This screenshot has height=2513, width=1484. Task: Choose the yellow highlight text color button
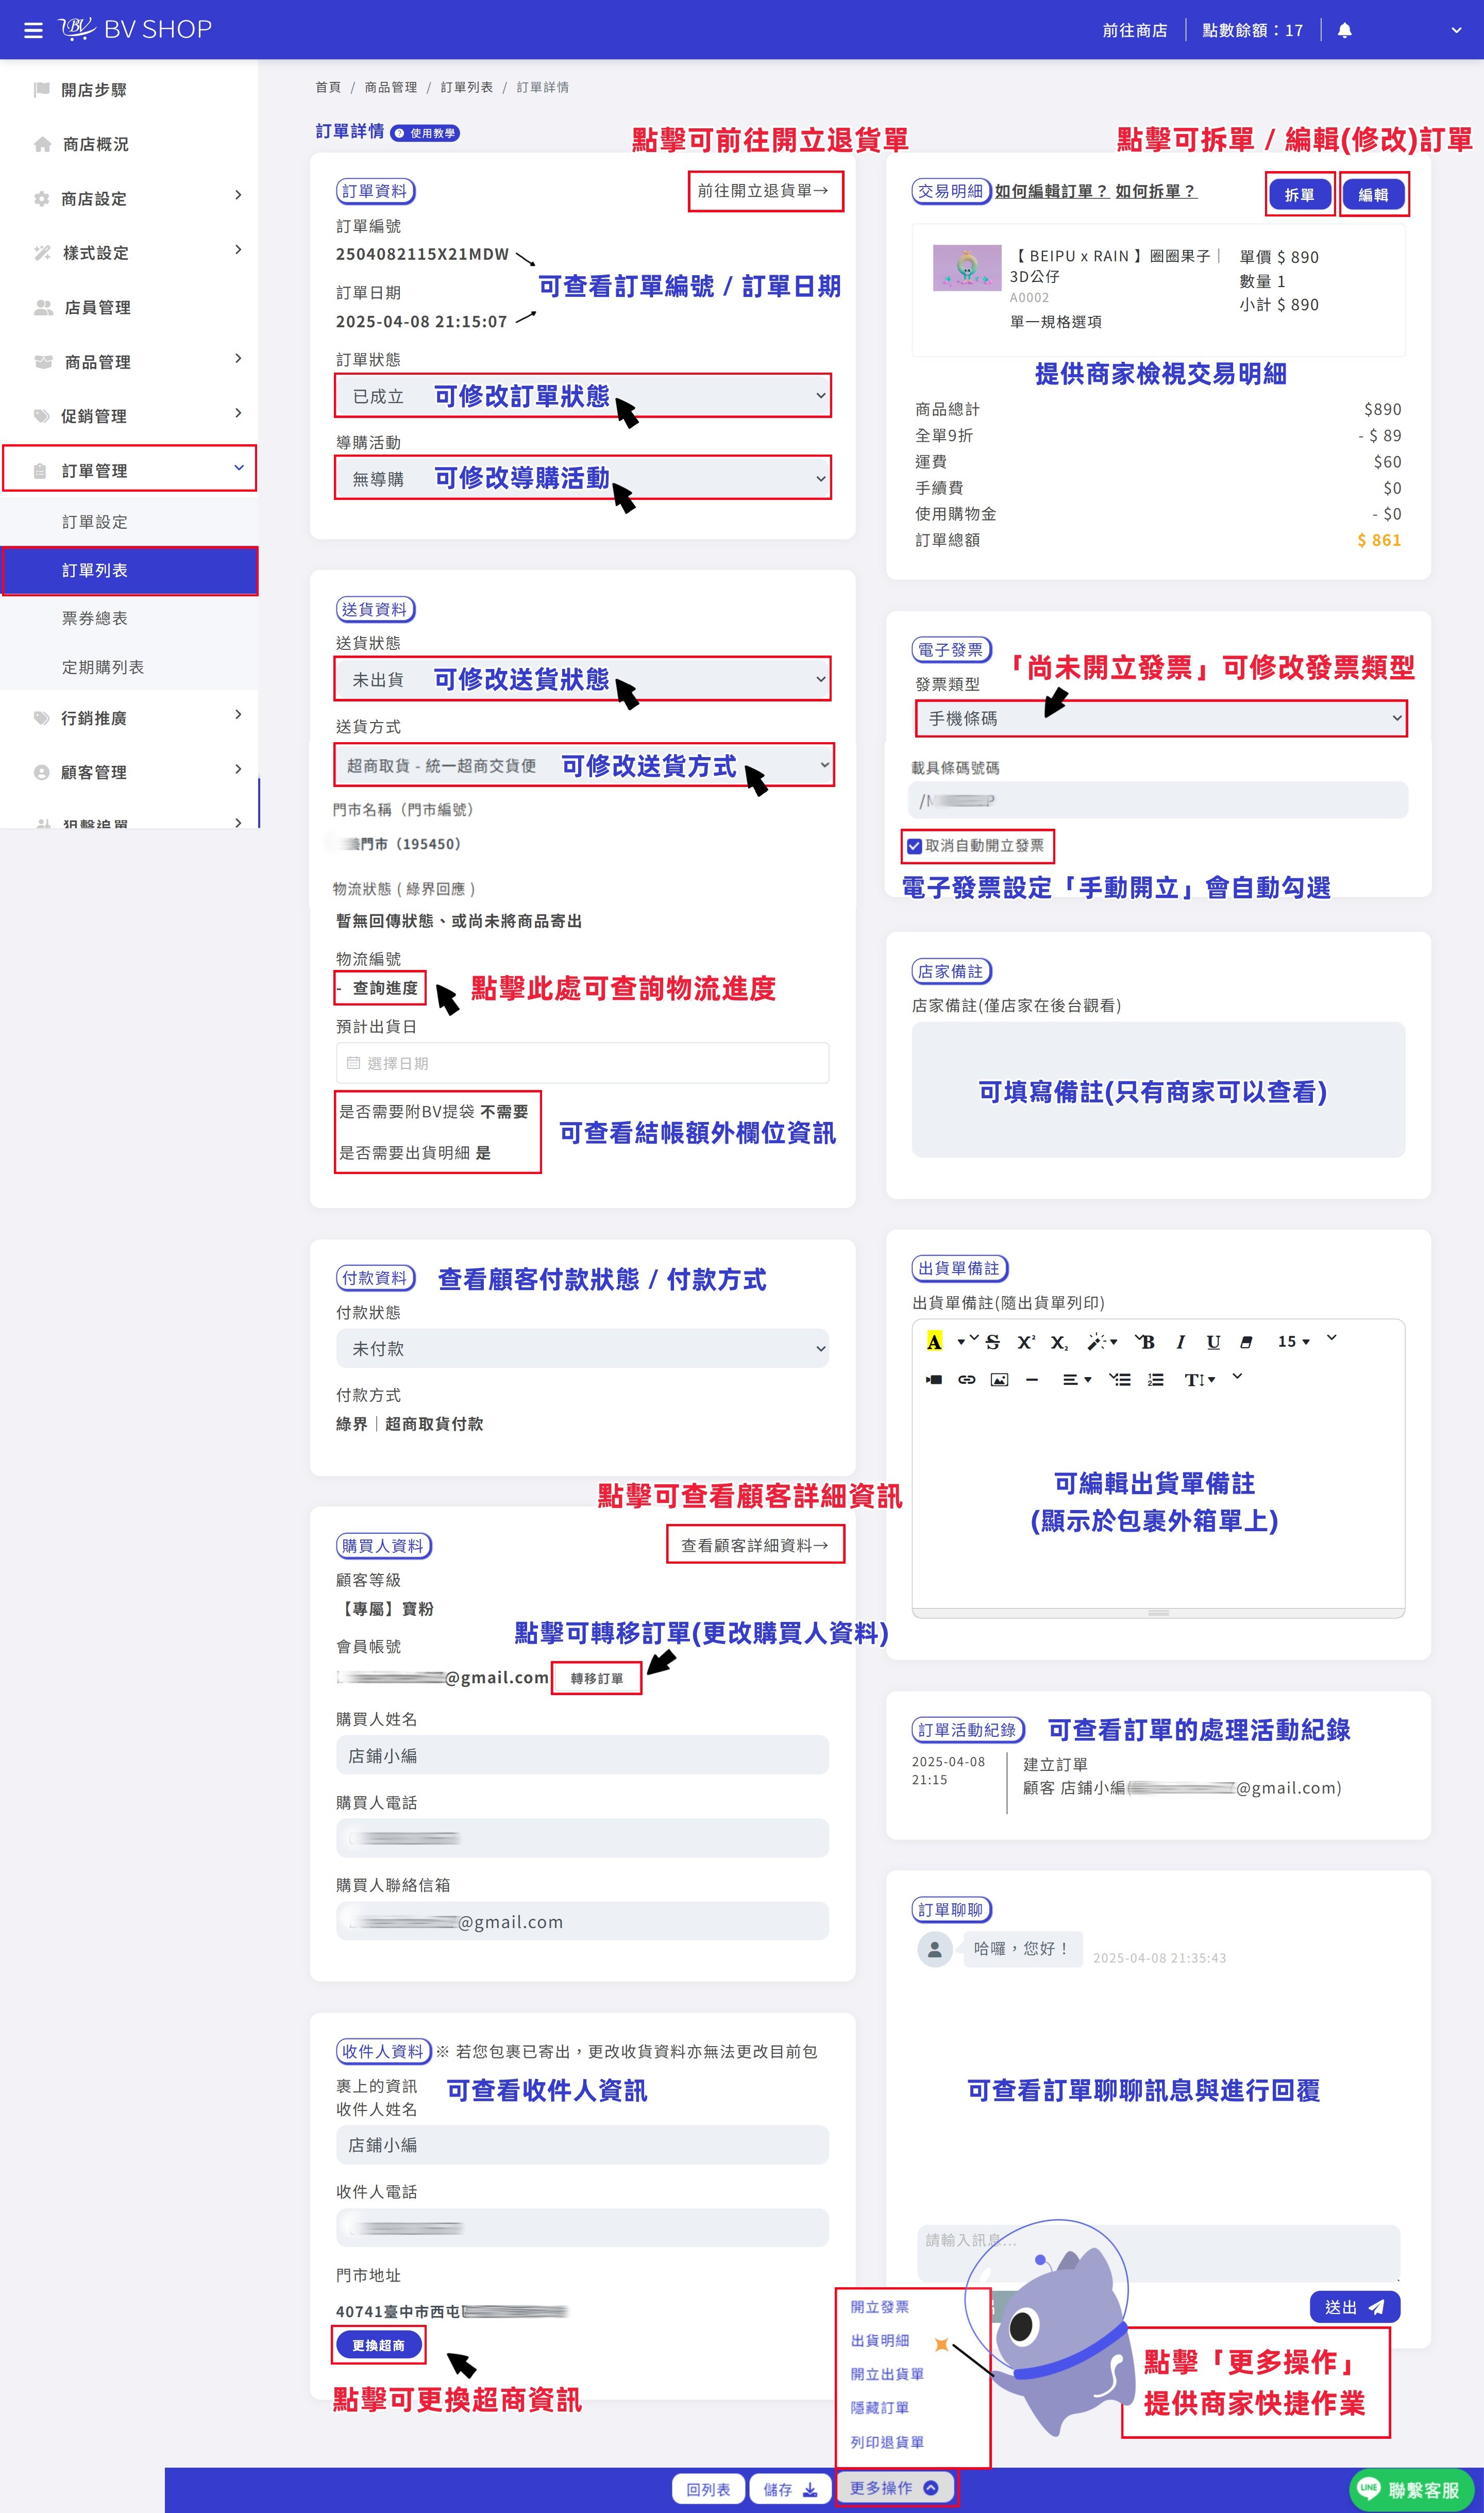point(934,1342)
